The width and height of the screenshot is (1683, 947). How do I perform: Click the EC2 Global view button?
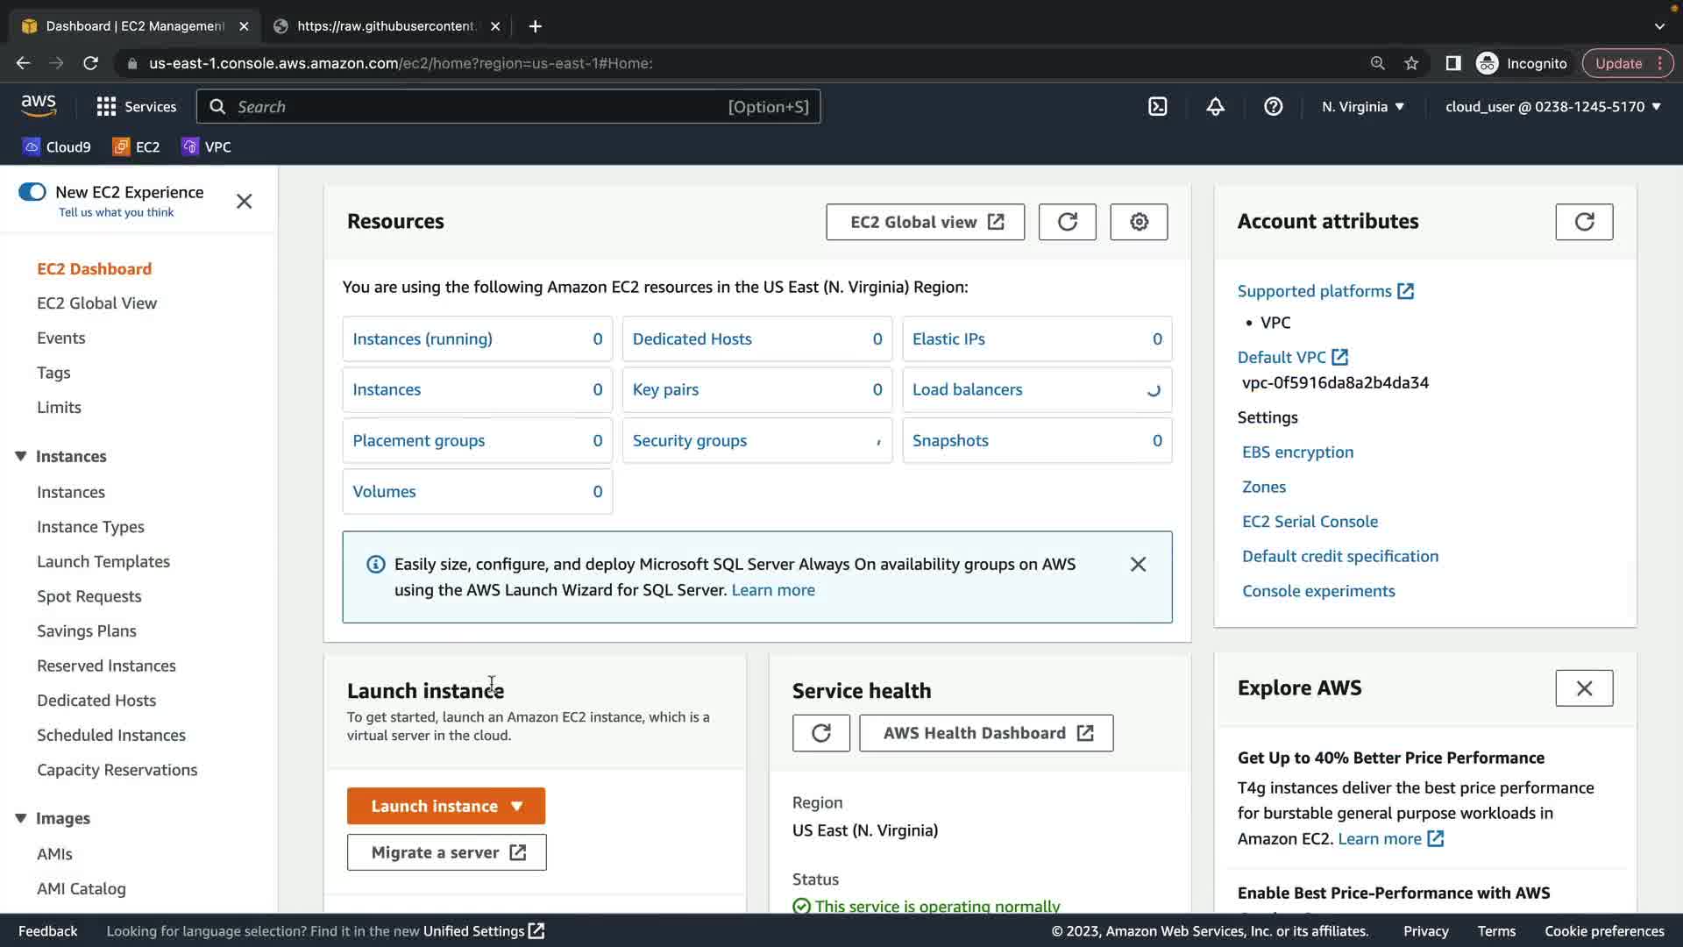(x=925, y=222)
